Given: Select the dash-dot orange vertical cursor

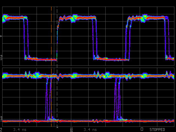Looking at the screenshot, I should click(x=51, y=67).
